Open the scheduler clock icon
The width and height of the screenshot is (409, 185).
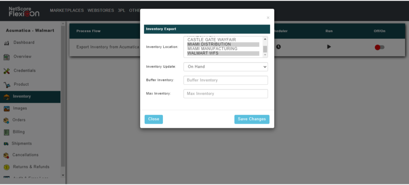point(278,47)
